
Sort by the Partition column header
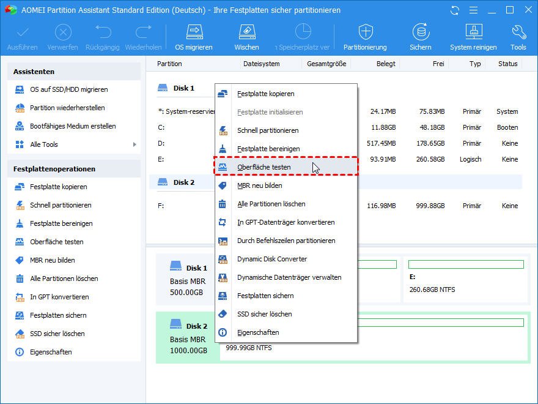169,64
